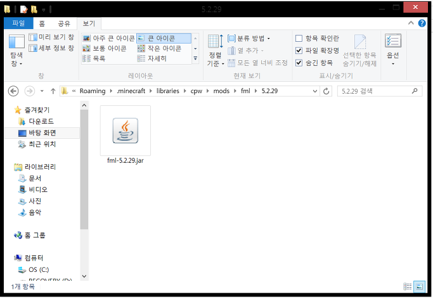Image resolution: width=433 pixels, height=301 pixels.
Task: Navigate to Roaming in the address bar
Action: pos(93,91)
